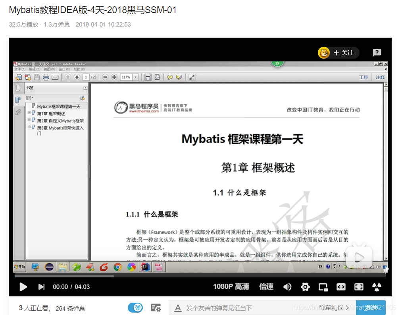400x315 pixels.
Task: Switch to wide-screen web mode
Action: tap(341, 287)
